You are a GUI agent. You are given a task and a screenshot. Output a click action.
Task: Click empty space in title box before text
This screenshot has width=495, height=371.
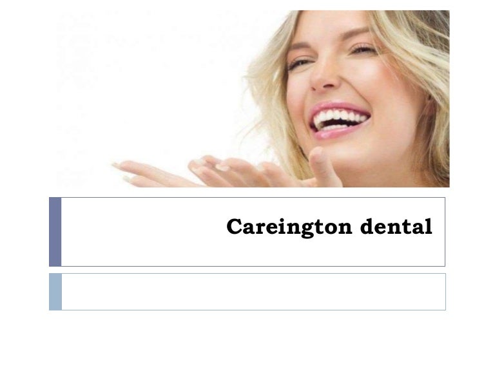click(x=142, y=232)
